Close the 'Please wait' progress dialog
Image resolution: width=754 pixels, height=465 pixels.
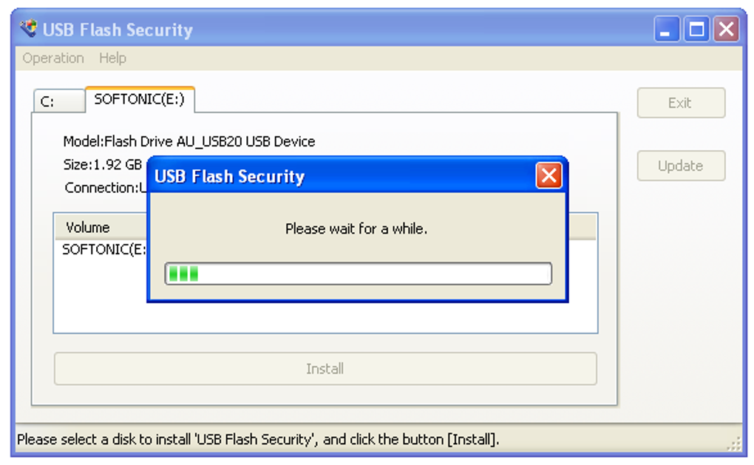coord(548,176)
